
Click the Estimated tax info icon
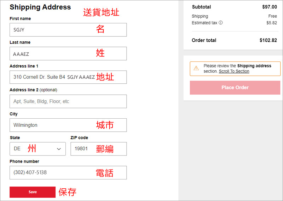click(221, 23)
